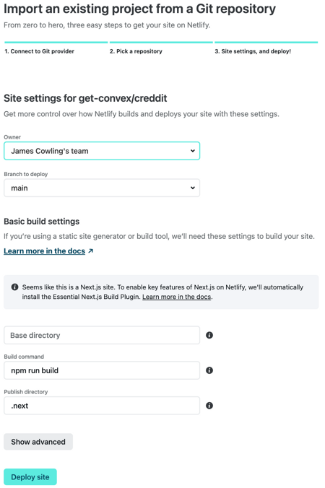Click the info icon in Next.js notice
Image resolution: width=325 pixels, height=488 pixels.
coord(14,287)
